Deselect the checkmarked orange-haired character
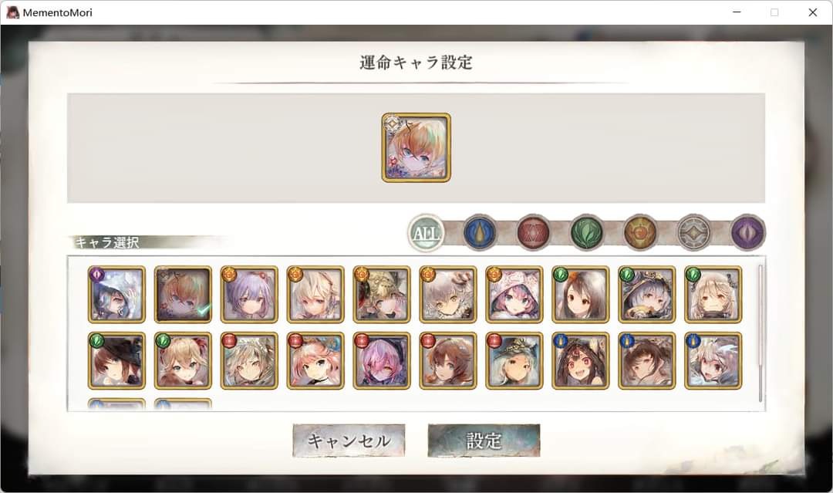Screen dimensions: 833x493 (x=183, y=294)
